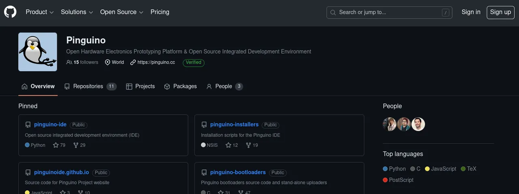This screenshot has width=519, height=194.
Task: Click the repo icon beside pinguino-bootloaders
Action: point(204,173)
